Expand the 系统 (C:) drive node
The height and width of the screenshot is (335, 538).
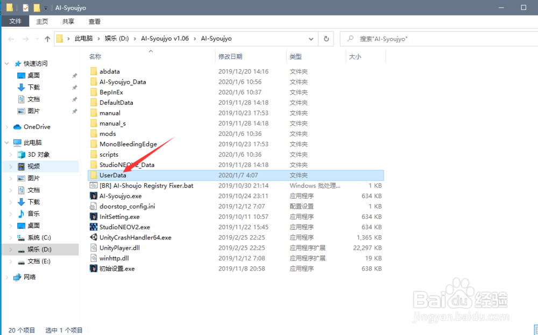click(x=11, y=238)
